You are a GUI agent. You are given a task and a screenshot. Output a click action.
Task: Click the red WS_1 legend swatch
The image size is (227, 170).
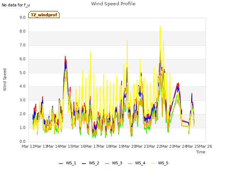(61, 164)
